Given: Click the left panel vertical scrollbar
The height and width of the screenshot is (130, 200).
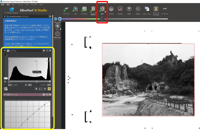Looking at the screenshot, I should pyautogui.click(x=52, y=66).
